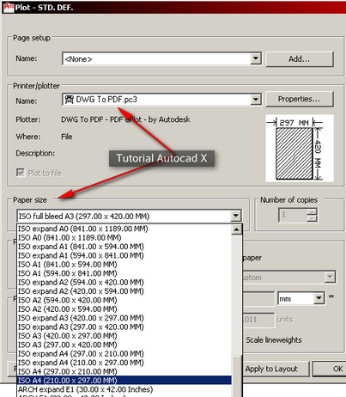This screenshot has height=397, width=346.
Task: Click the AutoCAD icon in the Plot title bar
Action: (9, 7)
